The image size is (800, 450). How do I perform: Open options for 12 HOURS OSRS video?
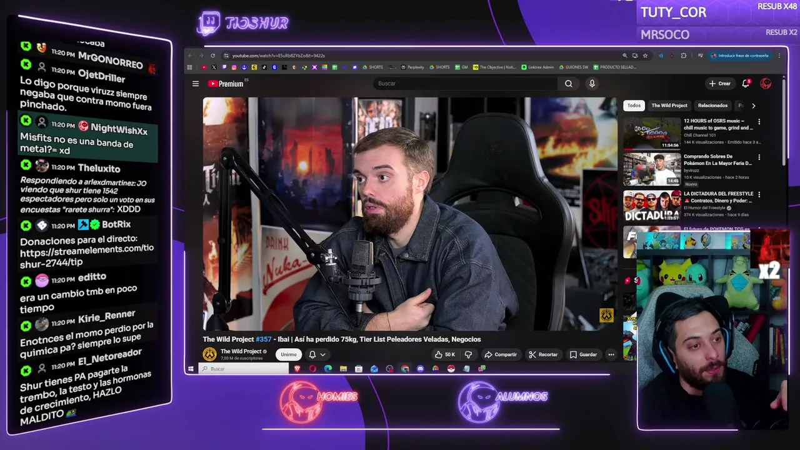tap(759, 122)
